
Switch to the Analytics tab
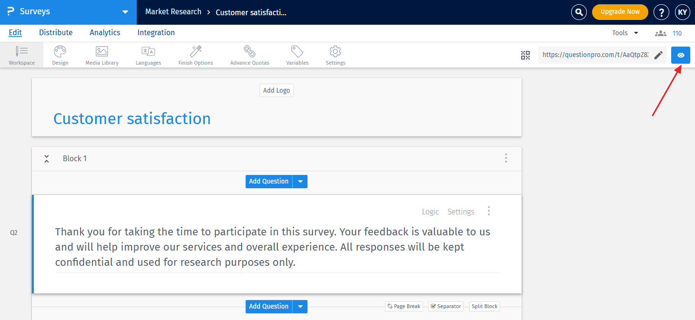pyautogui.click(x=105, y=33)
